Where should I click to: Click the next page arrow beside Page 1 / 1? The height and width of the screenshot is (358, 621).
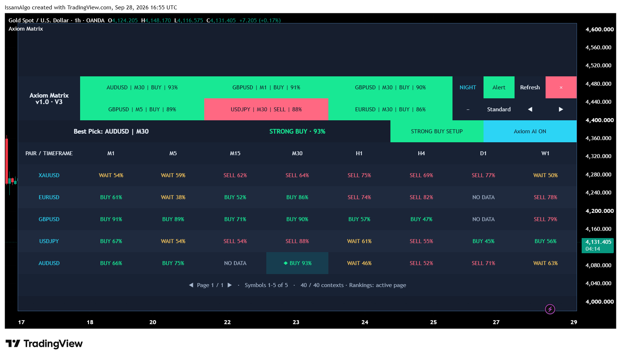[230, 285]
